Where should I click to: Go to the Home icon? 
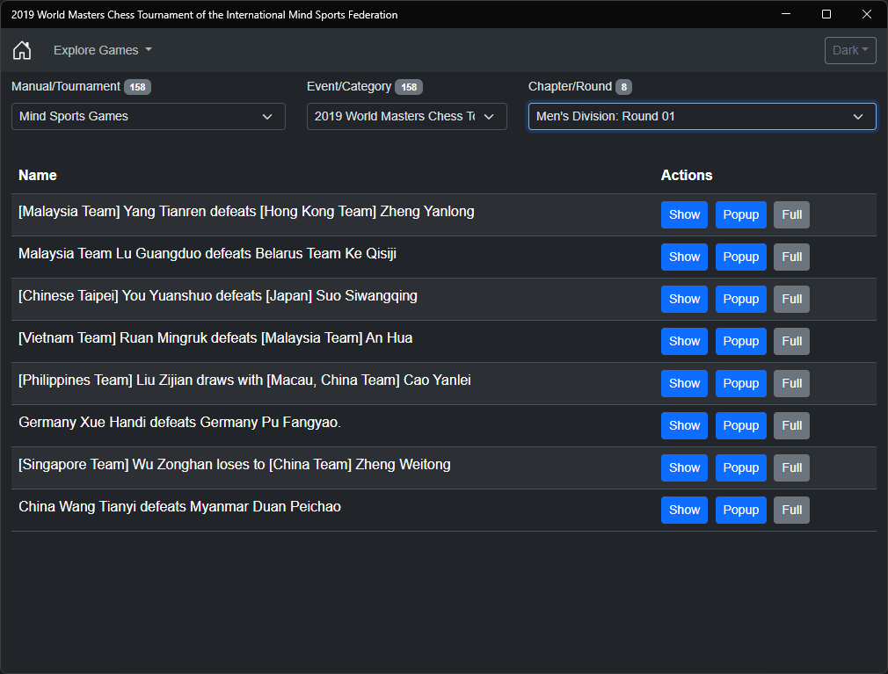pyautogui.click(x=22, y=50)
